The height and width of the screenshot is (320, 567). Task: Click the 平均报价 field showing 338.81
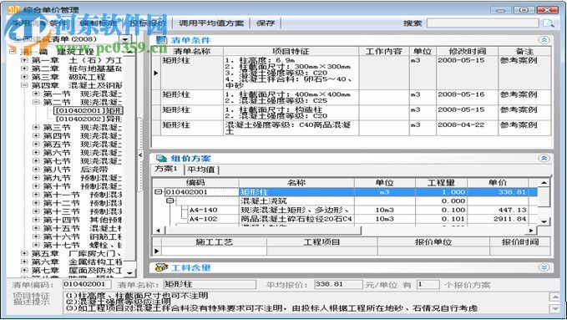[338, 285]
